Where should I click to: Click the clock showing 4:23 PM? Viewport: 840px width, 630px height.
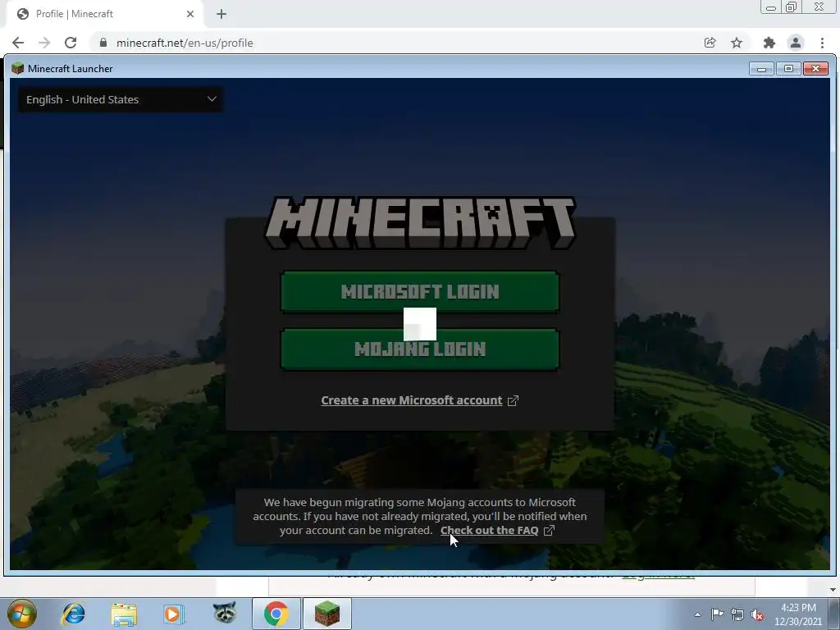click(797, 614)
